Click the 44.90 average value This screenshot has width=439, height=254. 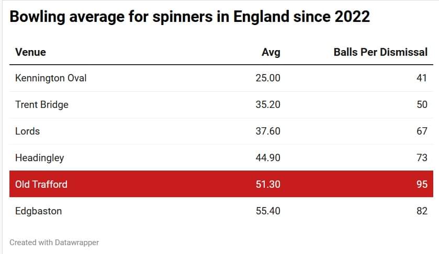(268, 158)
